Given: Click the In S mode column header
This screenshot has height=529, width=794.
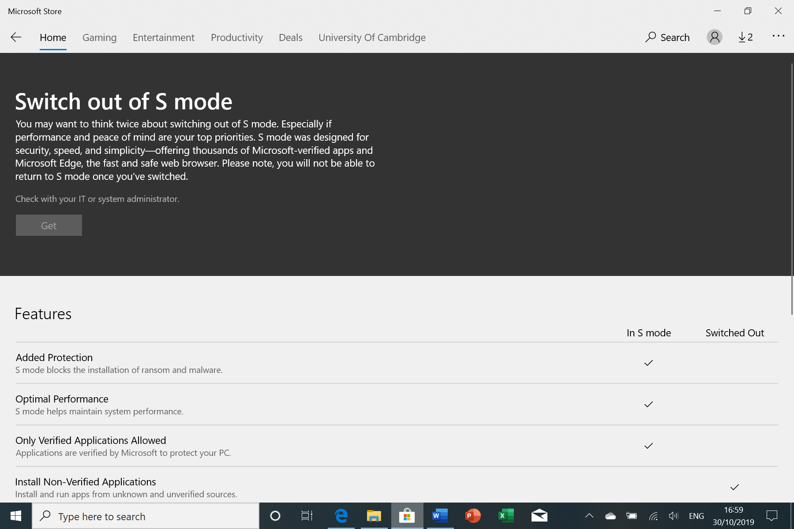Looking at the screenshot, I should coord(649,333).
